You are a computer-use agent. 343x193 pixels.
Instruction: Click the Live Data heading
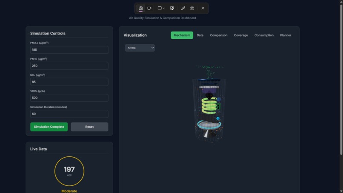[38, 149]
